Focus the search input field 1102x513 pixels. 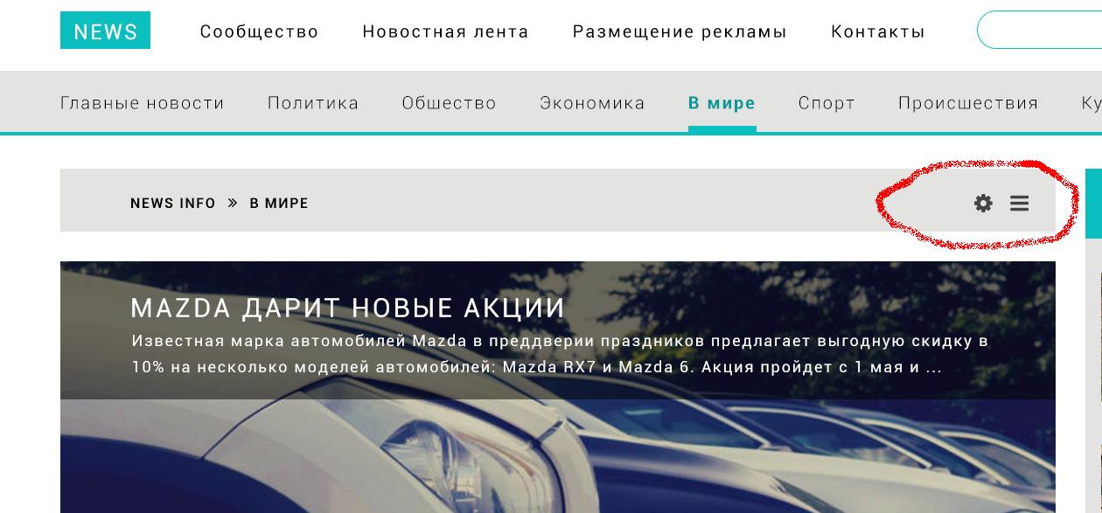[x=1039, y=30]
